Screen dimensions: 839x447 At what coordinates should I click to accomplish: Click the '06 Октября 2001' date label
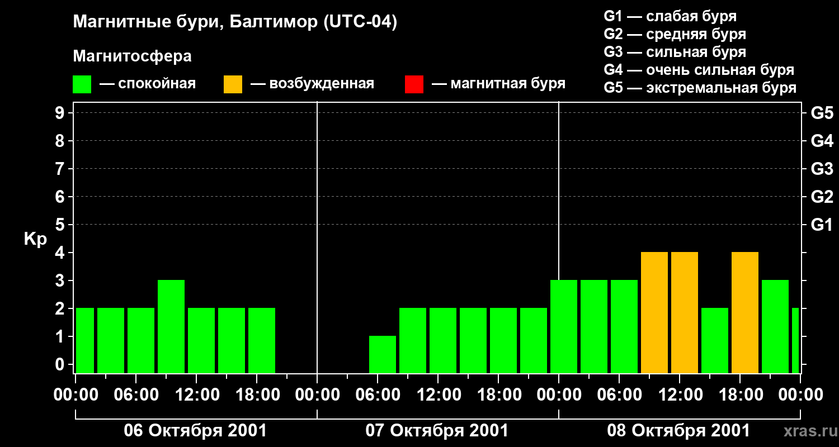click(195, 431)
